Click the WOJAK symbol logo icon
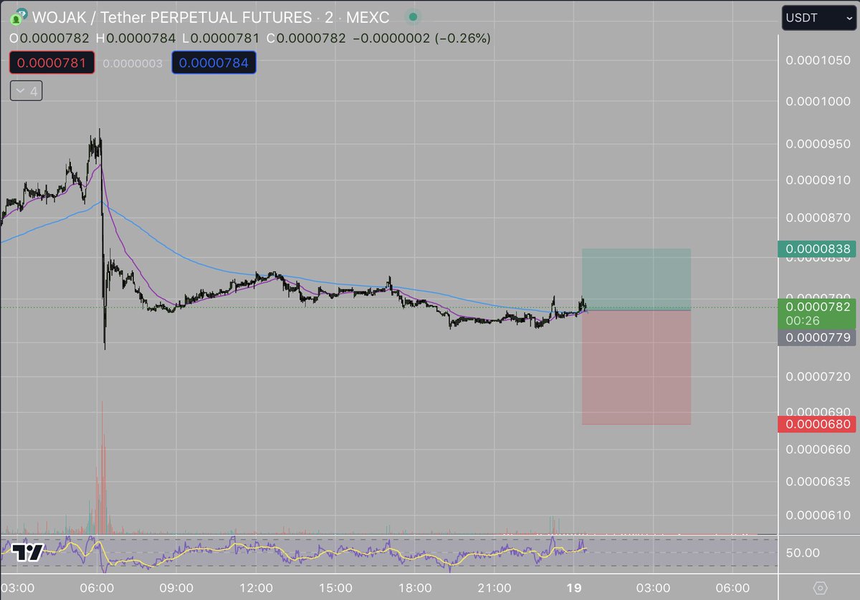860x600 pixels. pyautogui.click(x=18, y=16)
